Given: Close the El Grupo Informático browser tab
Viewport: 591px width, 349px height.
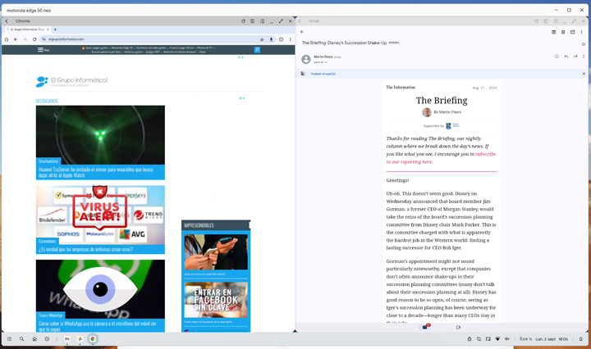Looking at the screenshot, I should [x=48, y=29].
